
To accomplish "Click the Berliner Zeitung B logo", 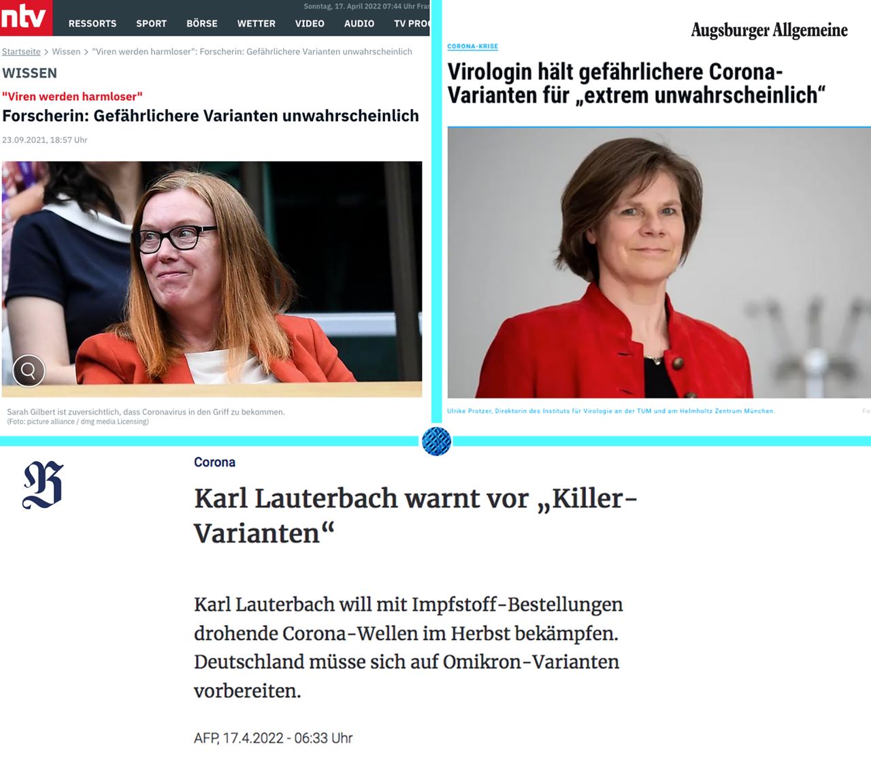I will pos(43,485).
